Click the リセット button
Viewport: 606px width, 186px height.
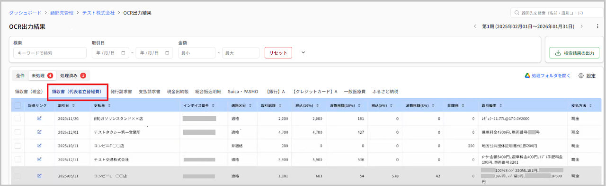coord(278,53)
